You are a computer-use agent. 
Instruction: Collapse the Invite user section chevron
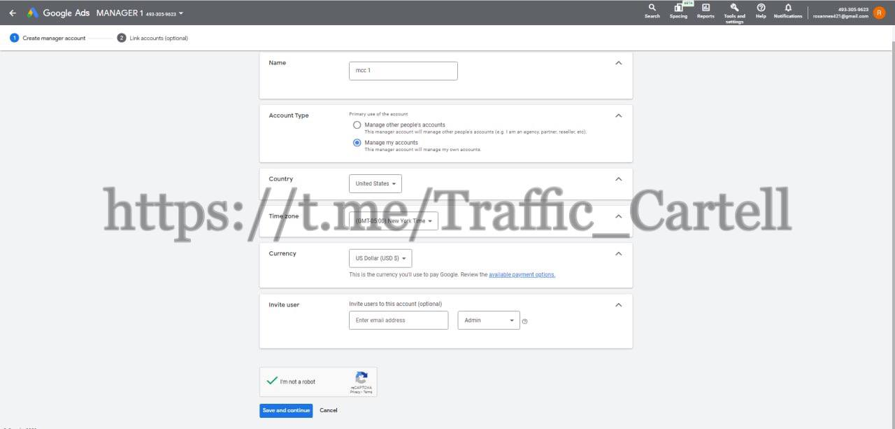[x=618, y=304]
